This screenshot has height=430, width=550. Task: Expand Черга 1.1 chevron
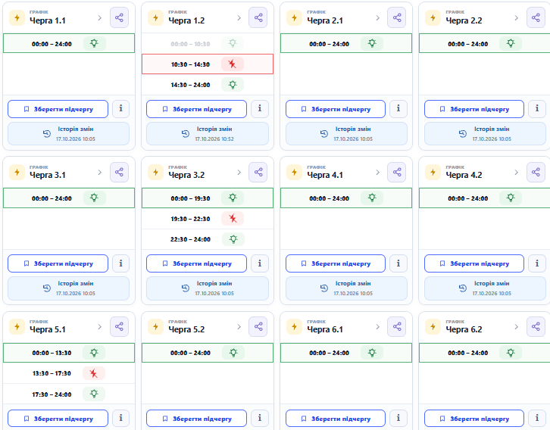(99, 18)
